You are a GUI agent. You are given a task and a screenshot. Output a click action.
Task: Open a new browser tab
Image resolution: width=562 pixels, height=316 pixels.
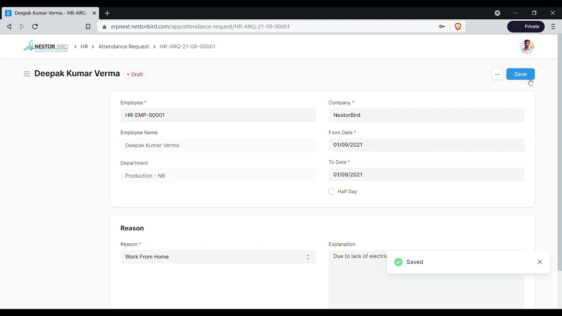(x=107, y=13)
